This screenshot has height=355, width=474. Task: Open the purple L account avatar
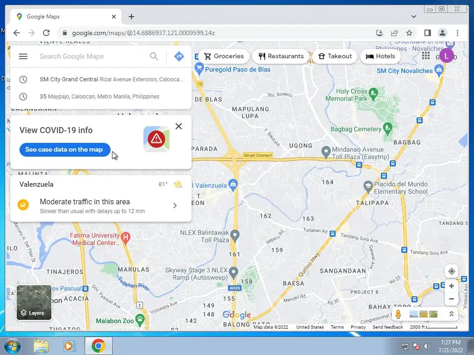pyautogui.click(x=446, y=56)
